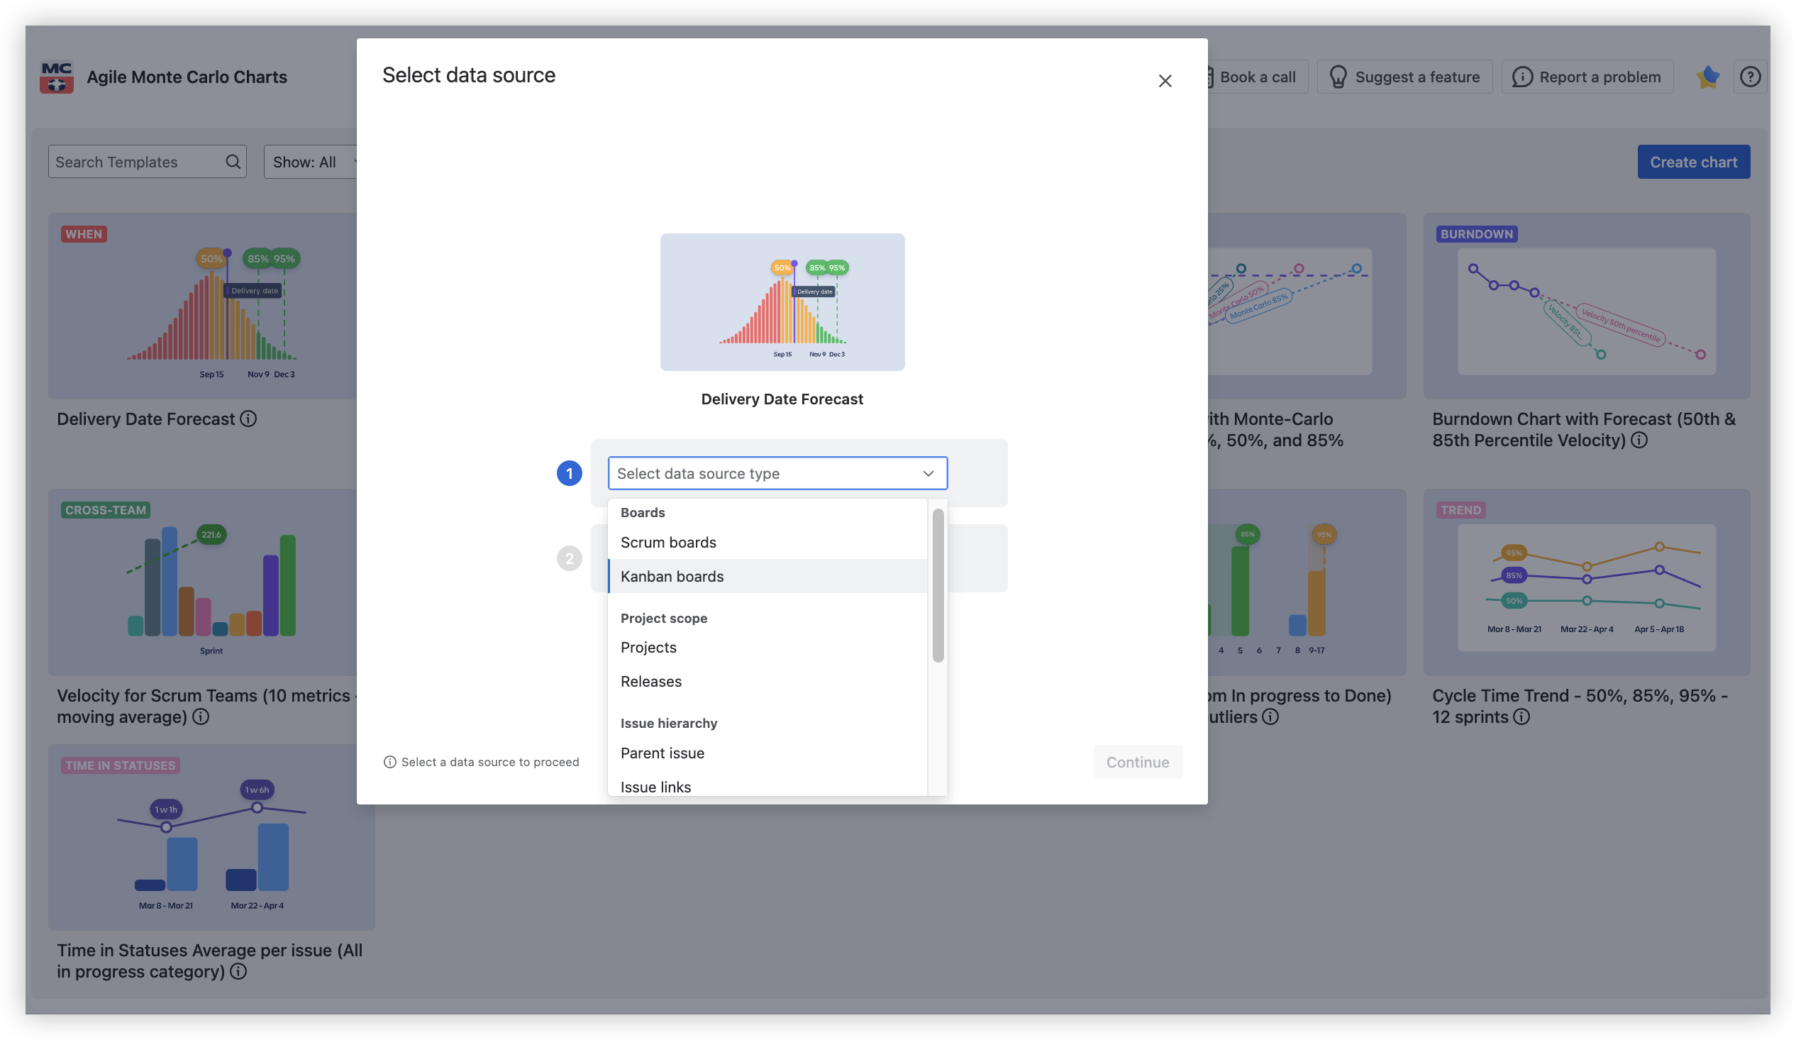Click the Delivery Date Forecast preview image
Image resolution: width=1796 pixels, height=1040 pixels.
point(782,302)
